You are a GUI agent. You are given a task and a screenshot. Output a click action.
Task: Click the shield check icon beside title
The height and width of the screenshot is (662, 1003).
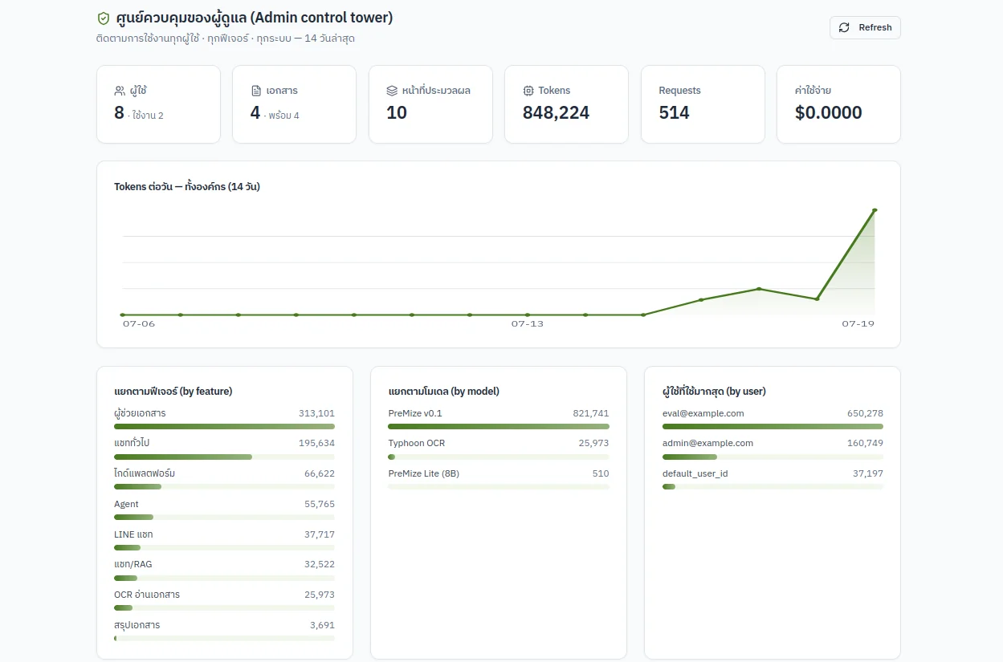tap(104, 18)
